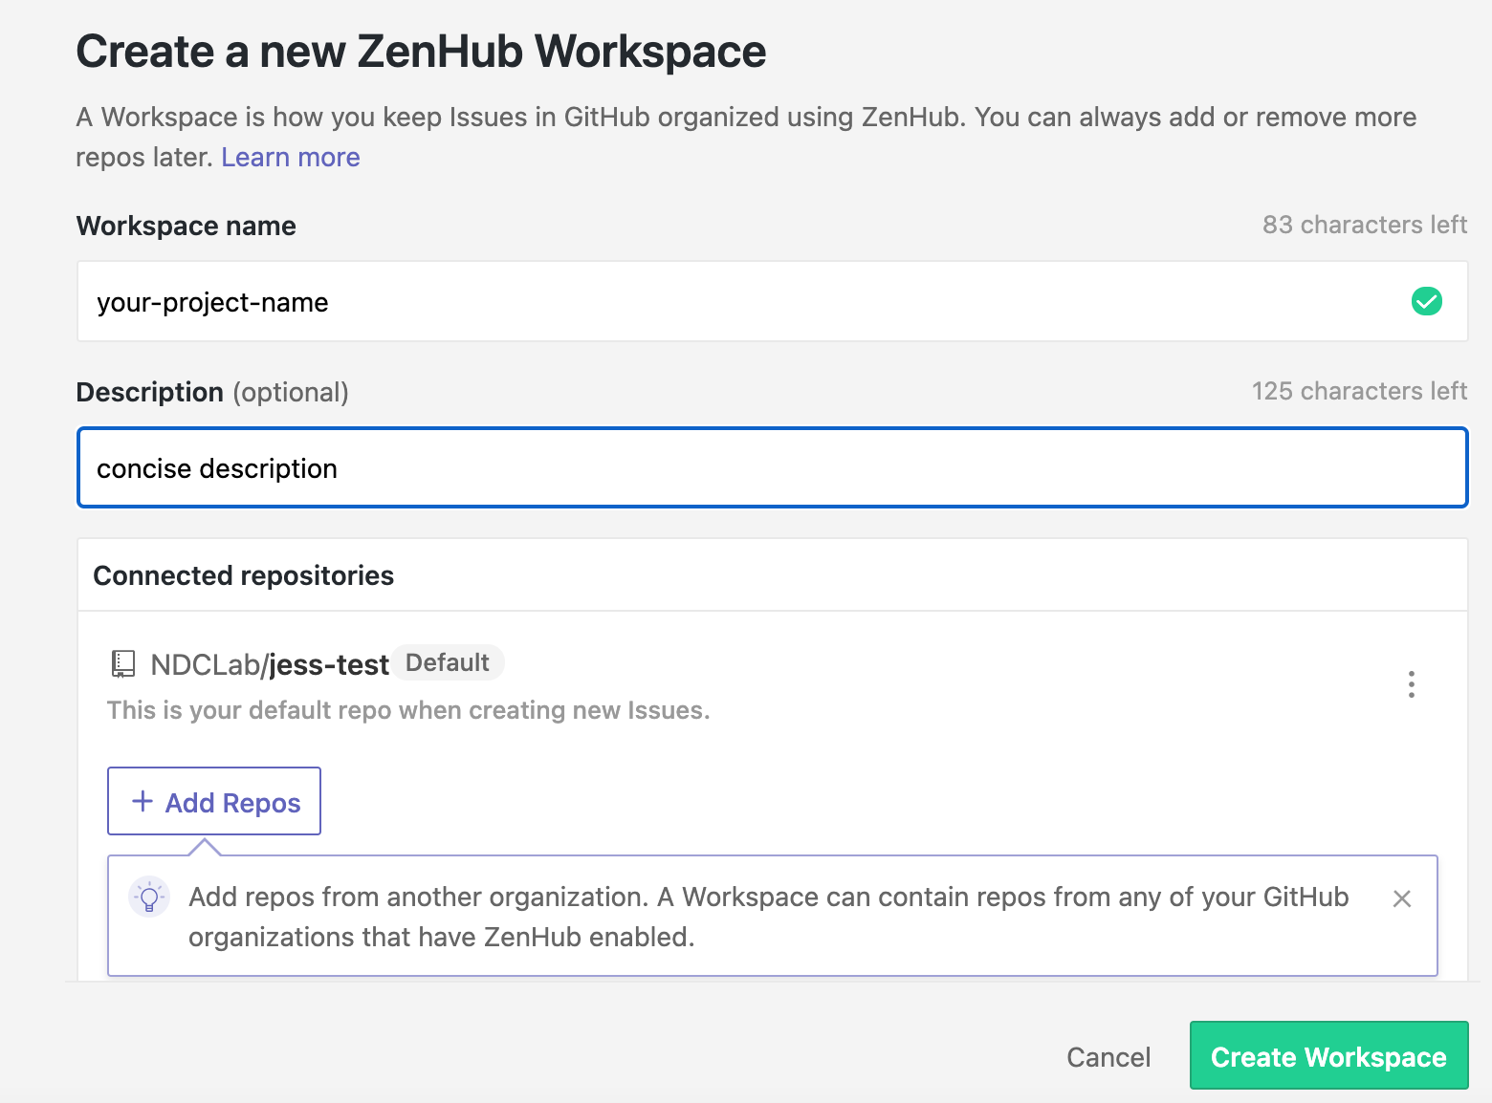Select the NDCLab/jess-test repository name

(270, 664)
